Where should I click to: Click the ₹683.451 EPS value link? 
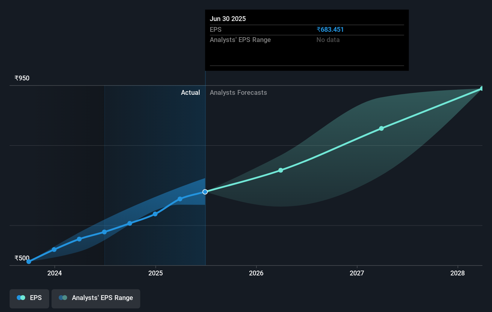point(330,30)
